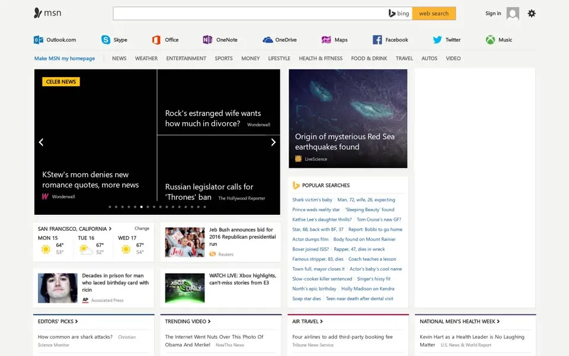
Task: Open the Office icon shortcut
Action: coord(156,40)
